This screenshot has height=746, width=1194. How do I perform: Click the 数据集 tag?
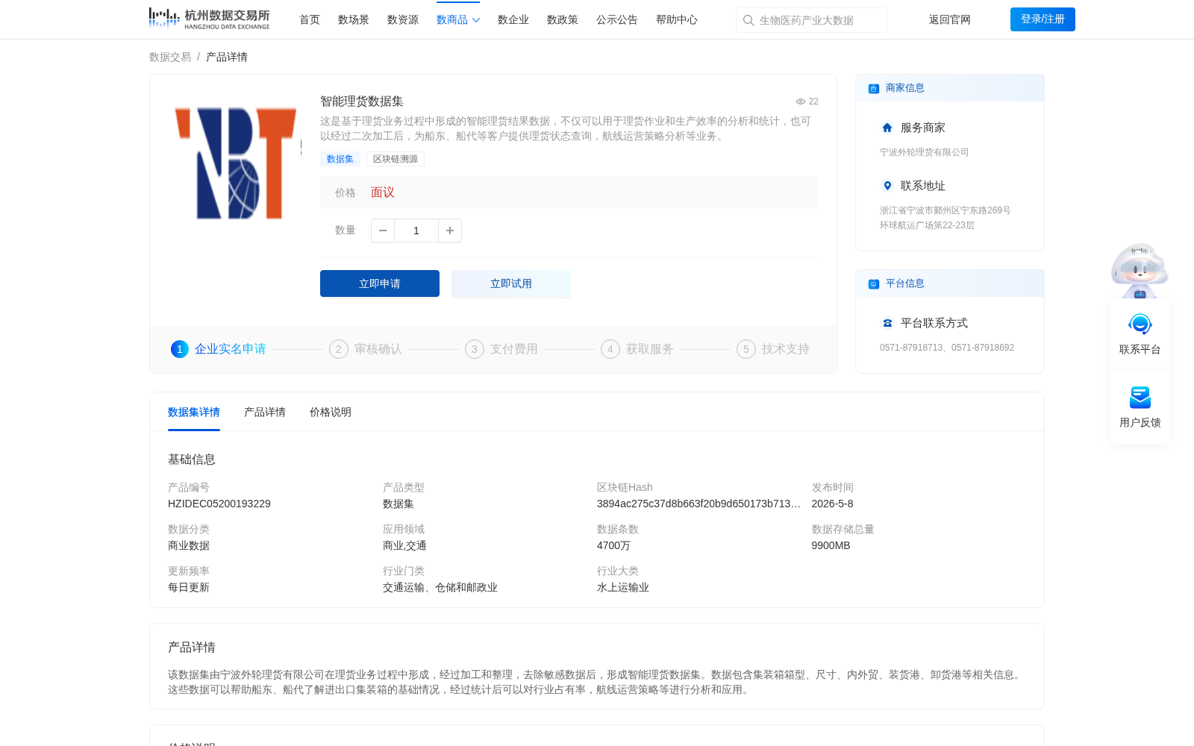340,159
